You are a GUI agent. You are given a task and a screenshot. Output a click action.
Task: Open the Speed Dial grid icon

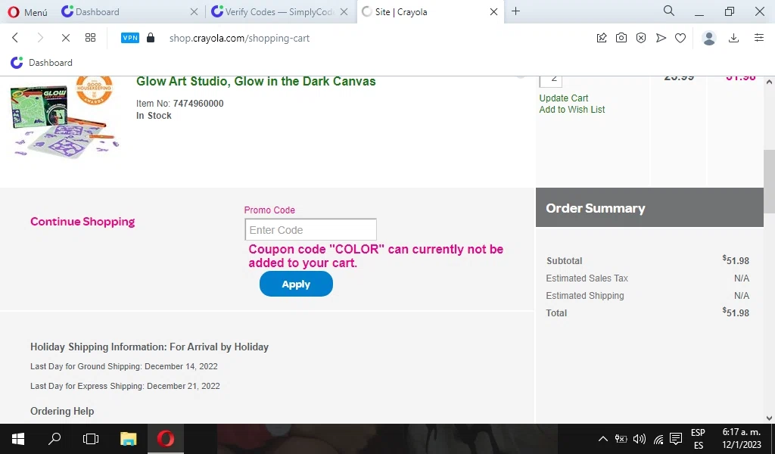click(x=91, y=38)
